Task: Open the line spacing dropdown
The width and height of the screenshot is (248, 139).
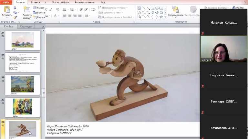Action: [96, 9]
